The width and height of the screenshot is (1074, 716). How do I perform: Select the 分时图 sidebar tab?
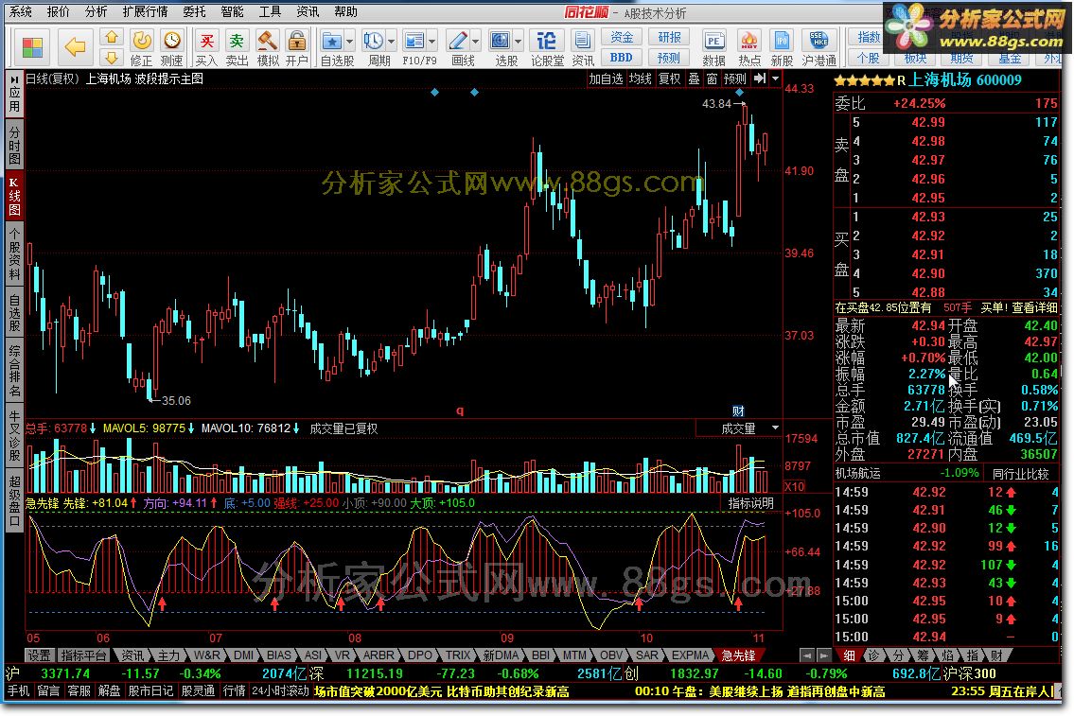tap(14, 145)
